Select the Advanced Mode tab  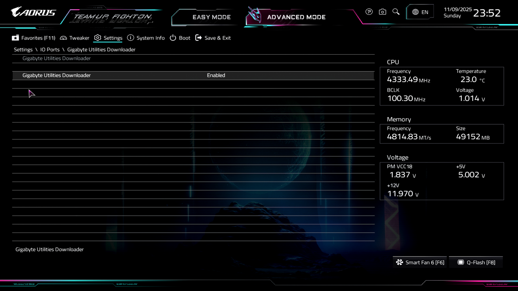296,17
